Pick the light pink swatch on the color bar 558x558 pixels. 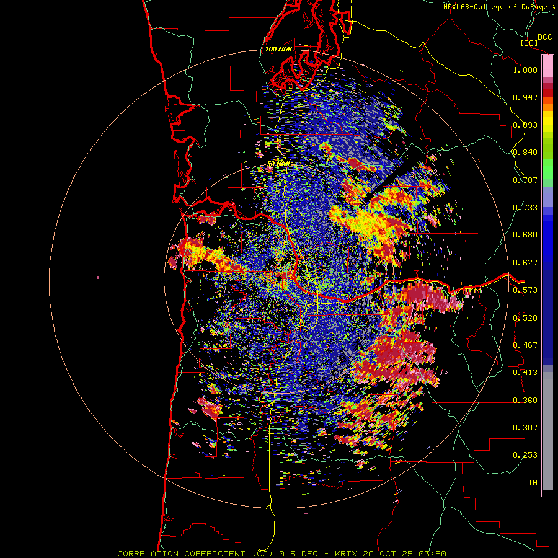pos(547,66)
